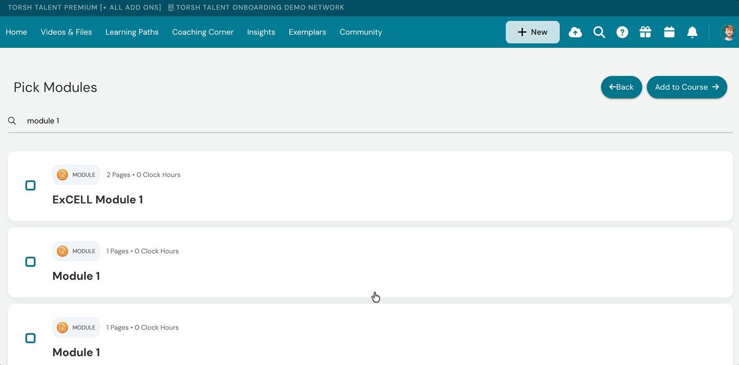
Task: Open the user profile avatar
Action: coord(728,33)
